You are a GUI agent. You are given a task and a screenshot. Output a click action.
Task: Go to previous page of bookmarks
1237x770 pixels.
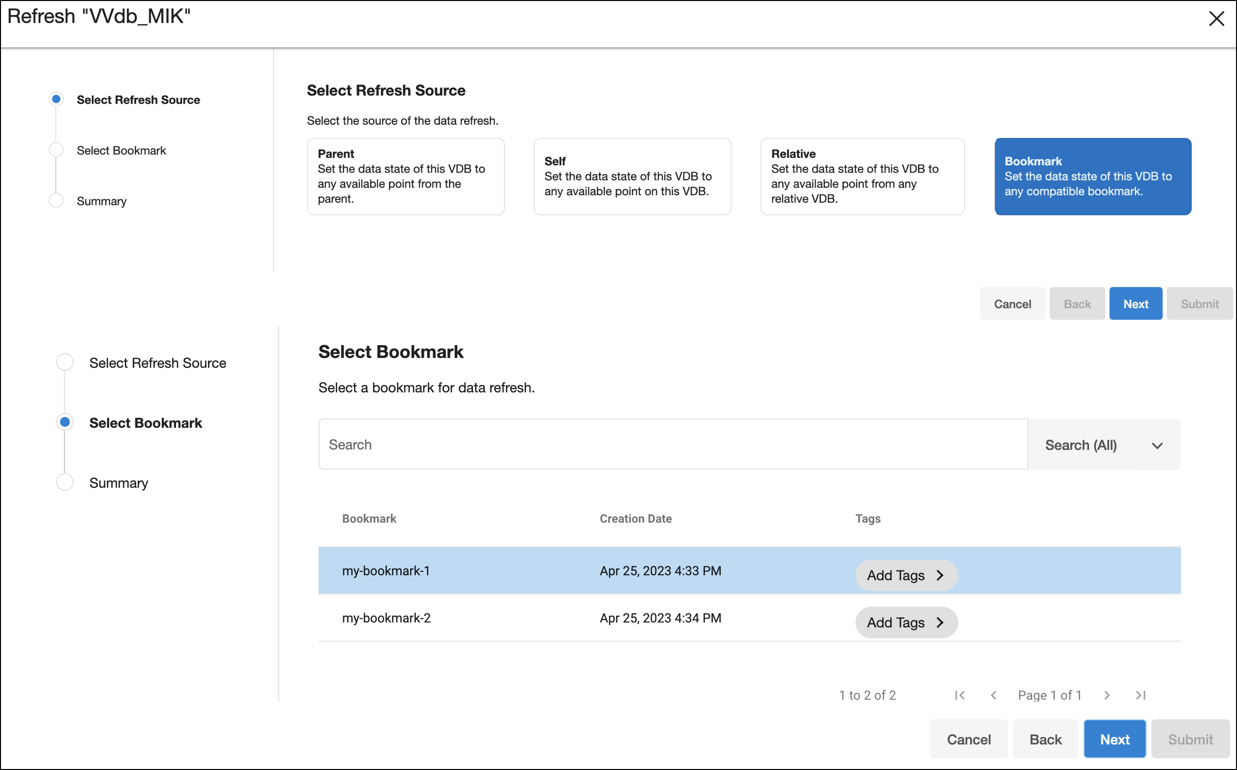point(993,695)
